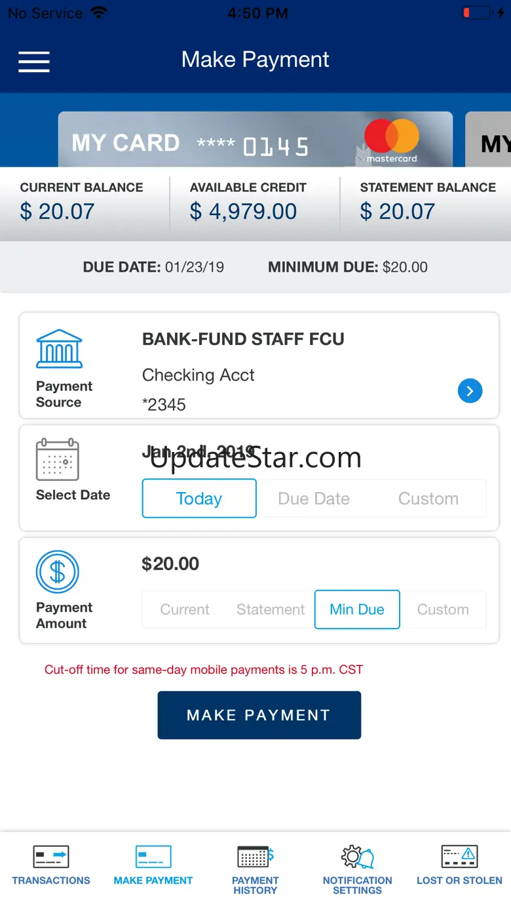
Task: Select Min Due payment amount
Action: (x=357, y=610)
